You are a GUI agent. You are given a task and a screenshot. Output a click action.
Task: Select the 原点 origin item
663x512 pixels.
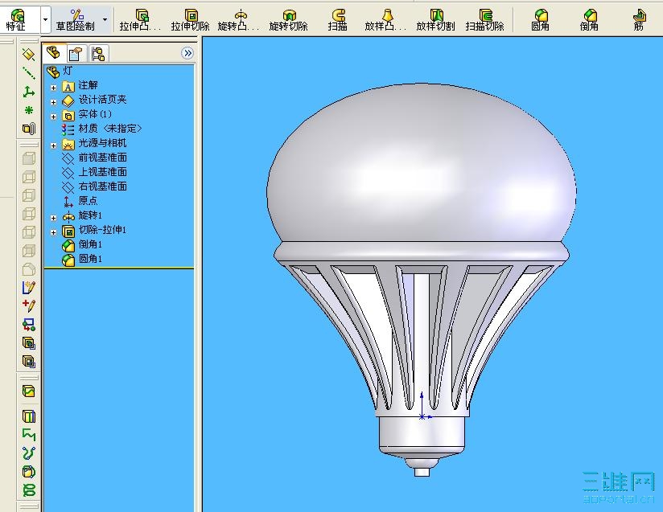click(x=80, y=201)
